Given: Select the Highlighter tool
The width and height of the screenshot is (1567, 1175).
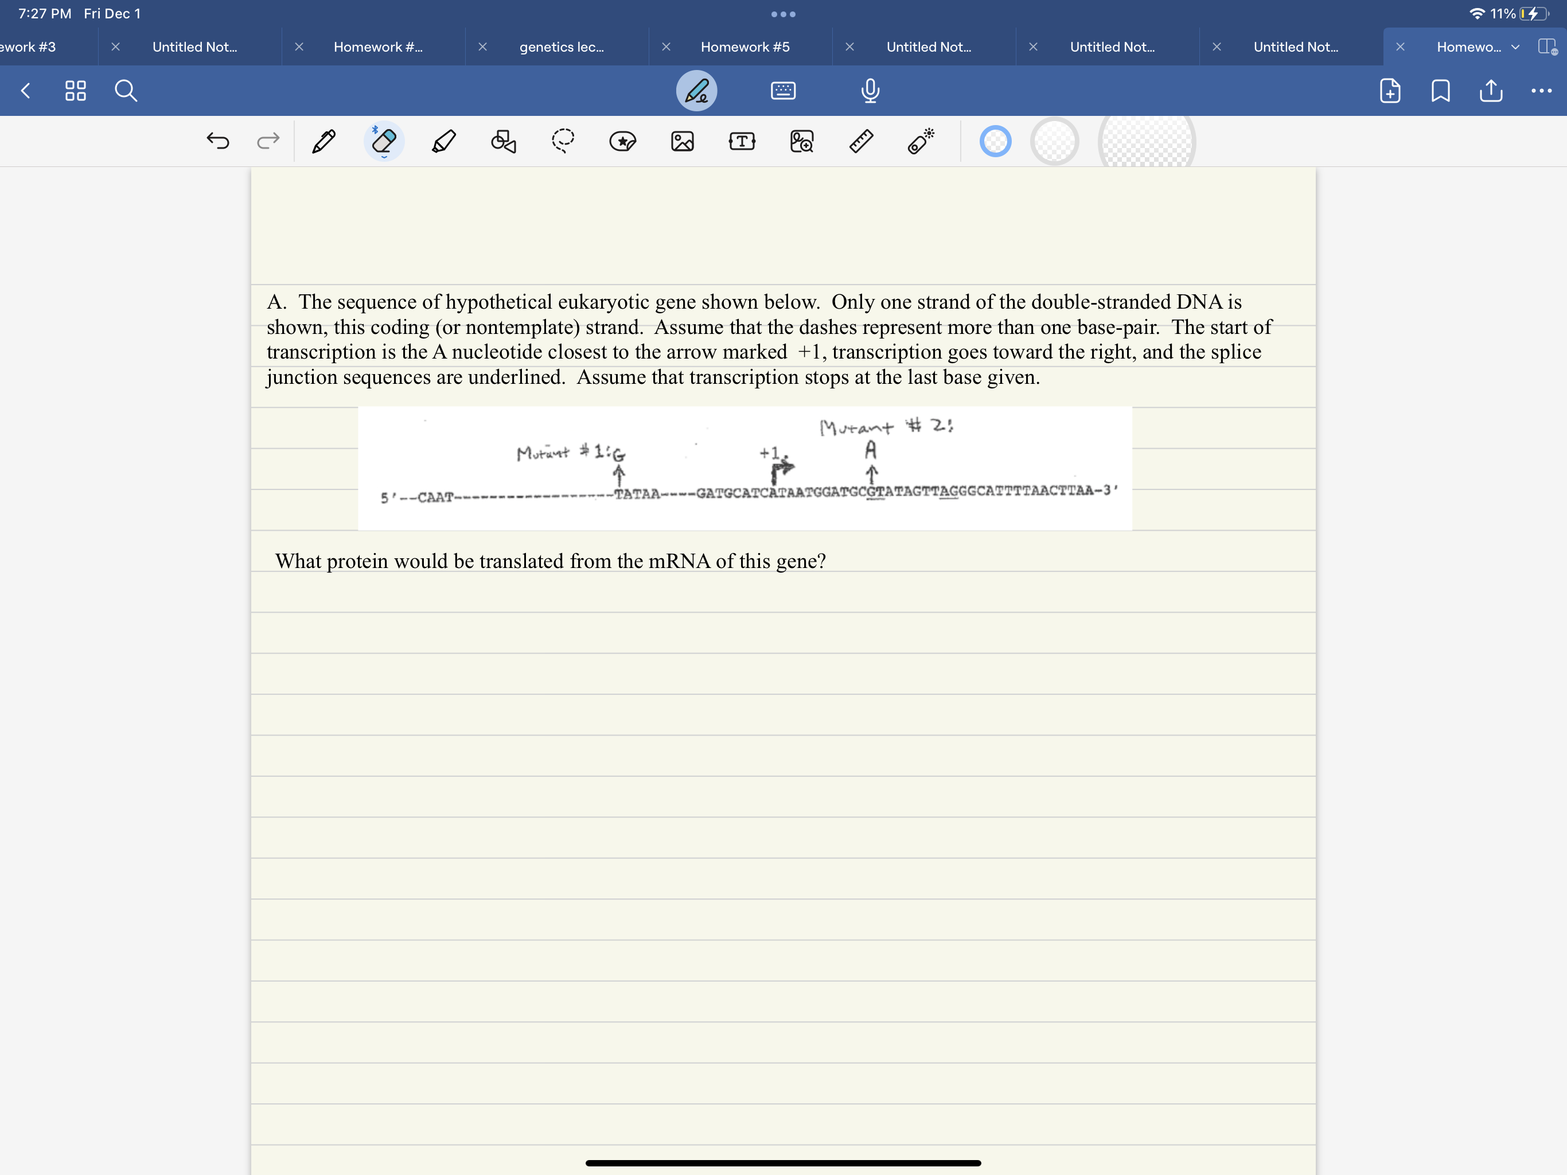Looking at the screenshot, I should click(443, 142).
